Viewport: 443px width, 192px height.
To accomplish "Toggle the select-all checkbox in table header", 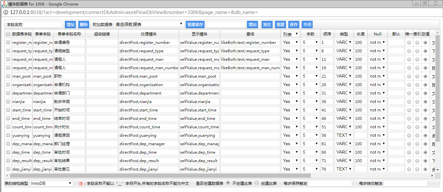I will coord(8,34).
